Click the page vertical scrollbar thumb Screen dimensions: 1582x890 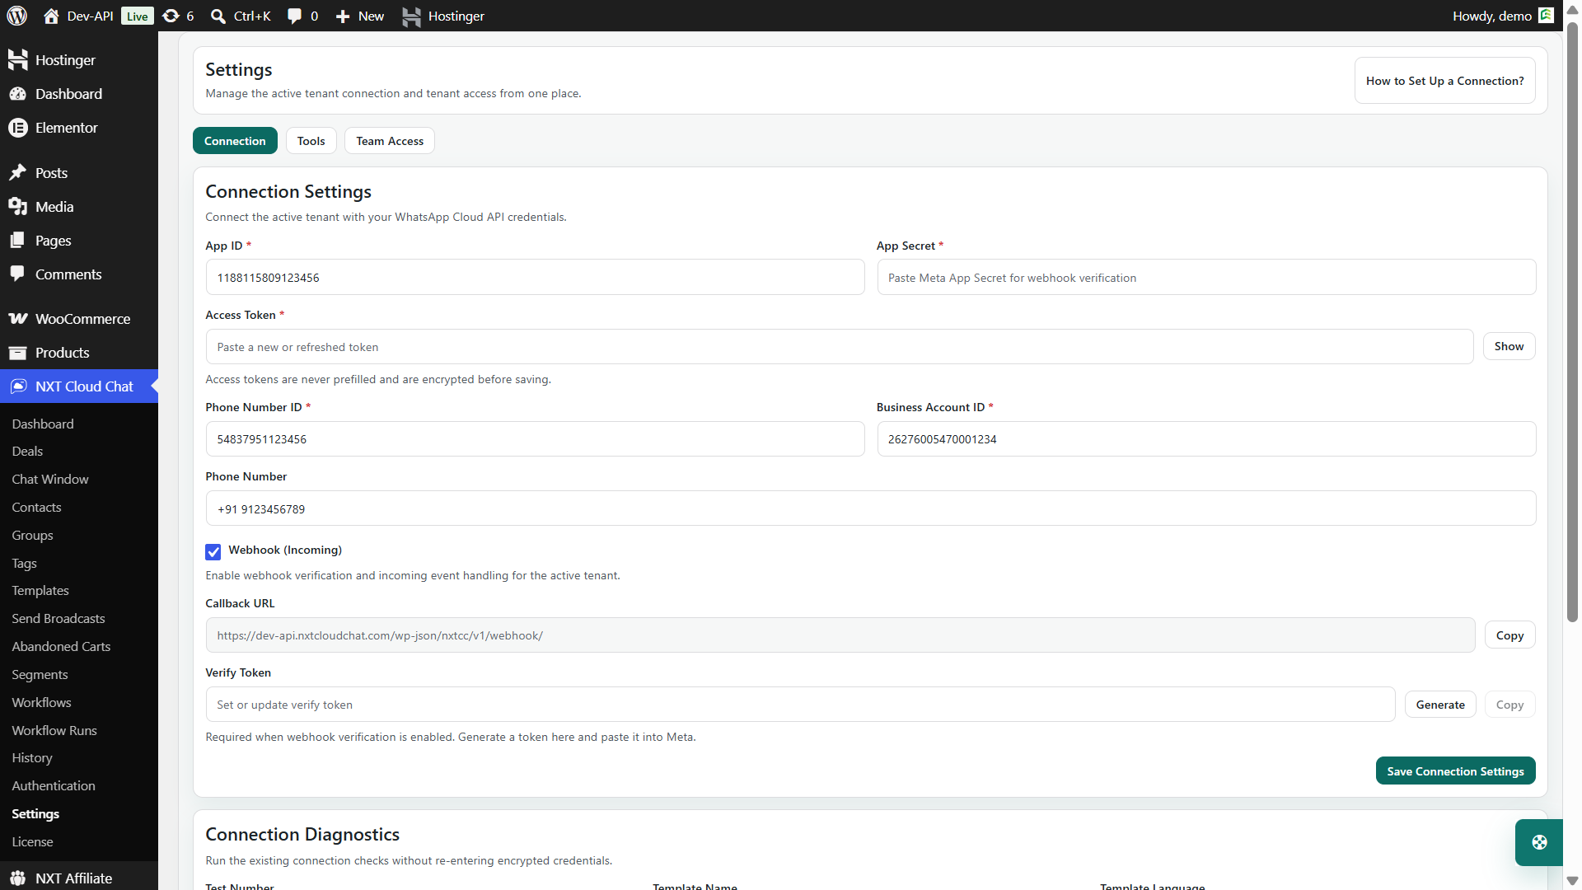point(1572,321)
